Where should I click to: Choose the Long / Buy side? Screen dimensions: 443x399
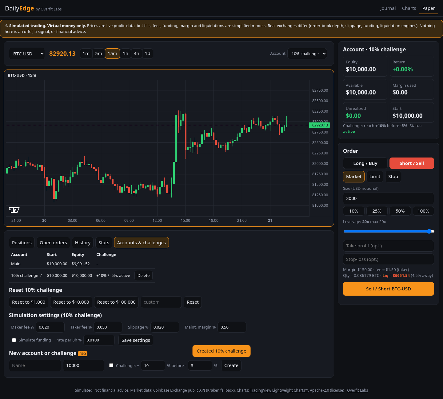pyautogui.click(x=365, y=163)
